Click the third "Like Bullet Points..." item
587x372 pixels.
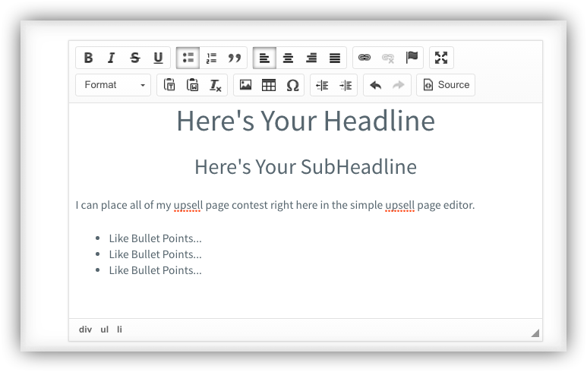point(156,270)
